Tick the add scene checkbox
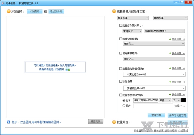Viewport: 194px width, 135px height. (x=121, y=82)
